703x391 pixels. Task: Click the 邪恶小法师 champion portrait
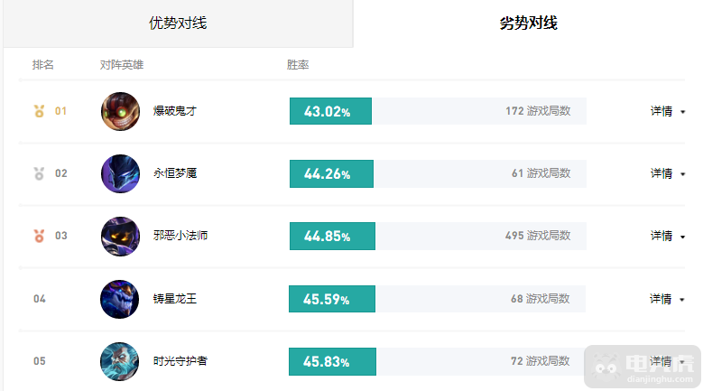(120, 237)
